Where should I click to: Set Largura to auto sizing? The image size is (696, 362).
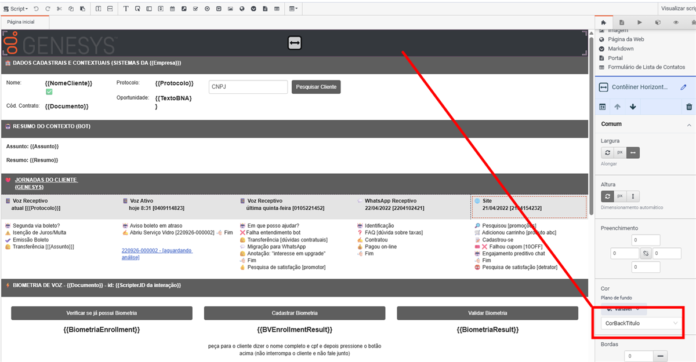[607, 152]
